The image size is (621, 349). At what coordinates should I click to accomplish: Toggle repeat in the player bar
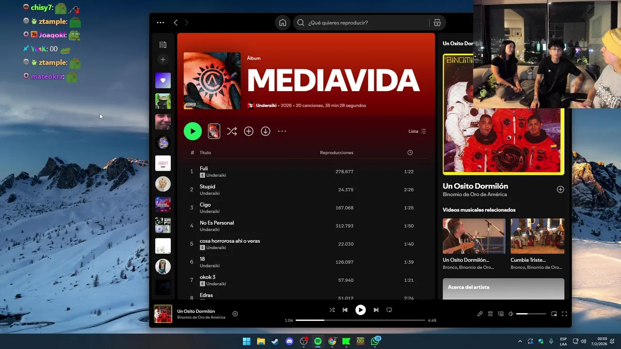click(389, 310)
